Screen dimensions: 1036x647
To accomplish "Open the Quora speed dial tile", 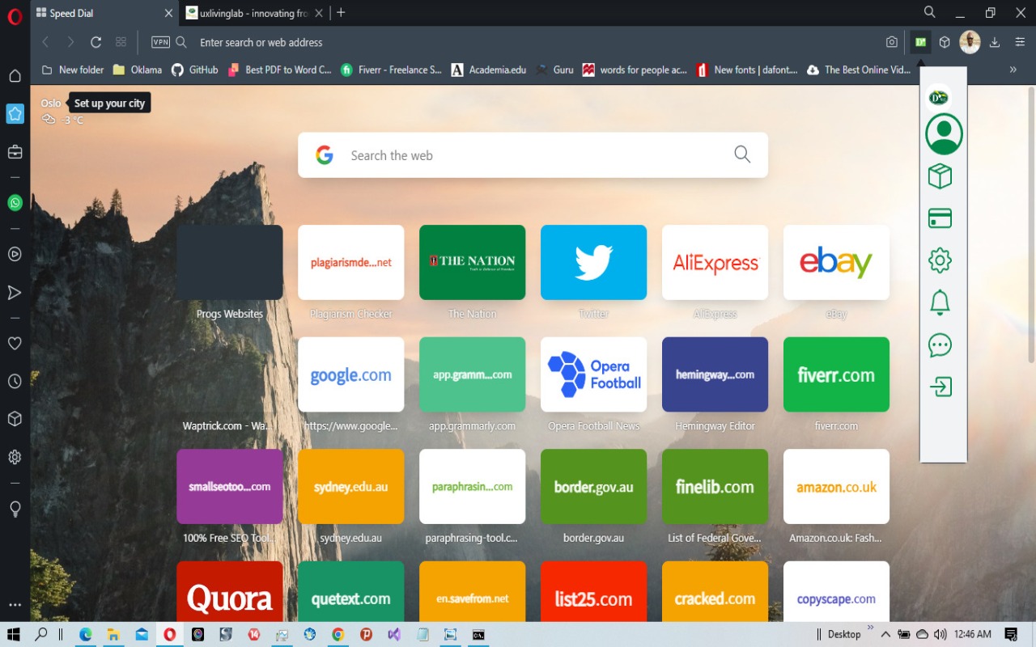I will [230, 592].
